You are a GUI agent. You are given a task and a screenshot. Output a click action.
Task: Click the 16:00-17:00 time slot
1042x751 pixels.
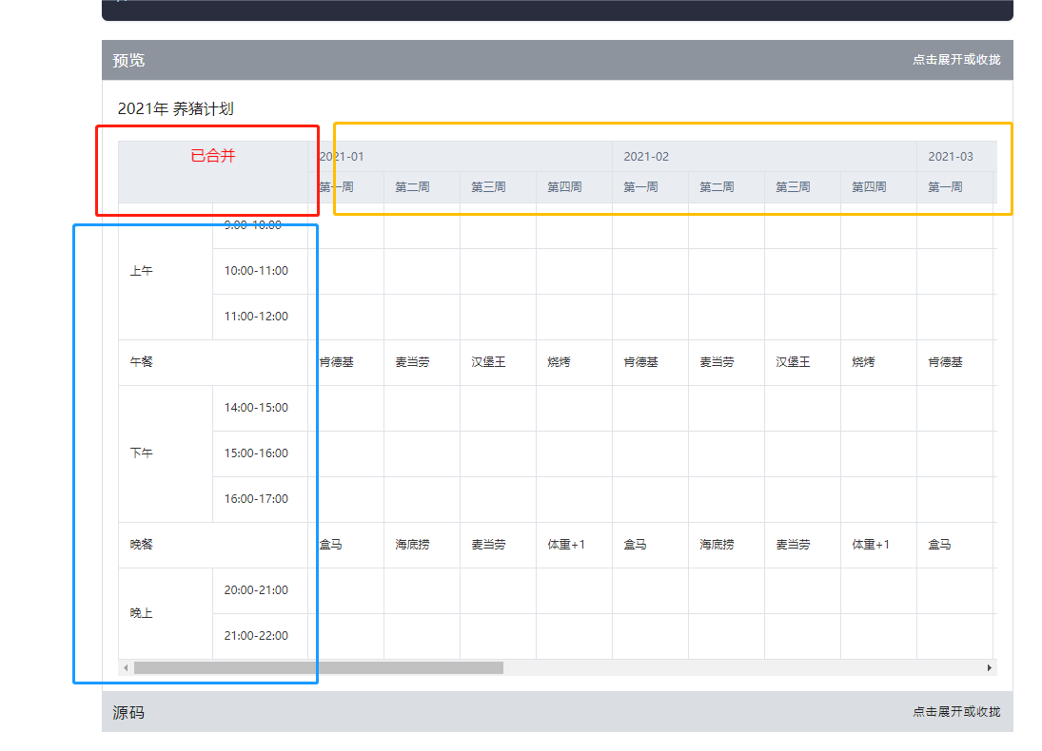point(260,499)
